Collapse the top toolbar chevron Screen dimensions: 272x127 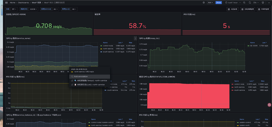pos(269,3)
